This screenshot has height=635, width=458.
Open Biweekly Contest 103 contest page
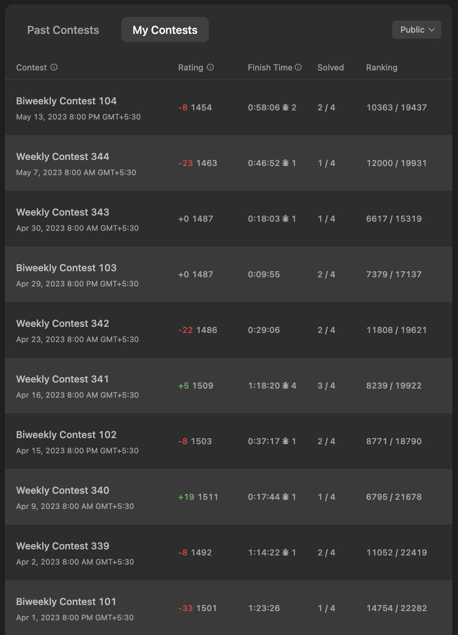click(x=66, y=268)
